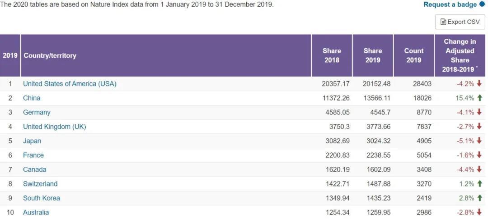
Task: Sort by Share 2019 column header
Action: click(372, 55)
